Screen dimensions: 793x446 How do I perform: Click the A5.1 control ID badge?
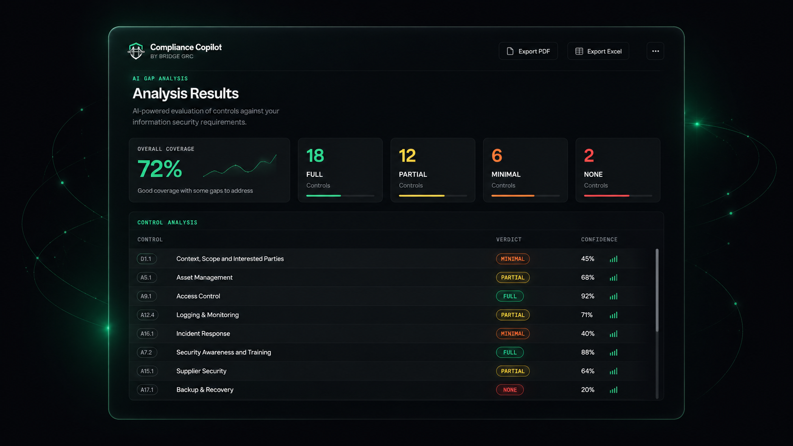coord(147,277)
